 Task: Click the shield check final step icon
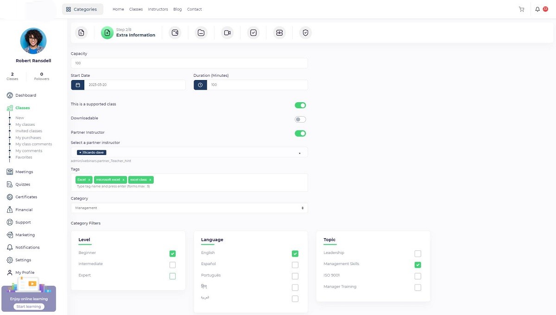(305, 33)
